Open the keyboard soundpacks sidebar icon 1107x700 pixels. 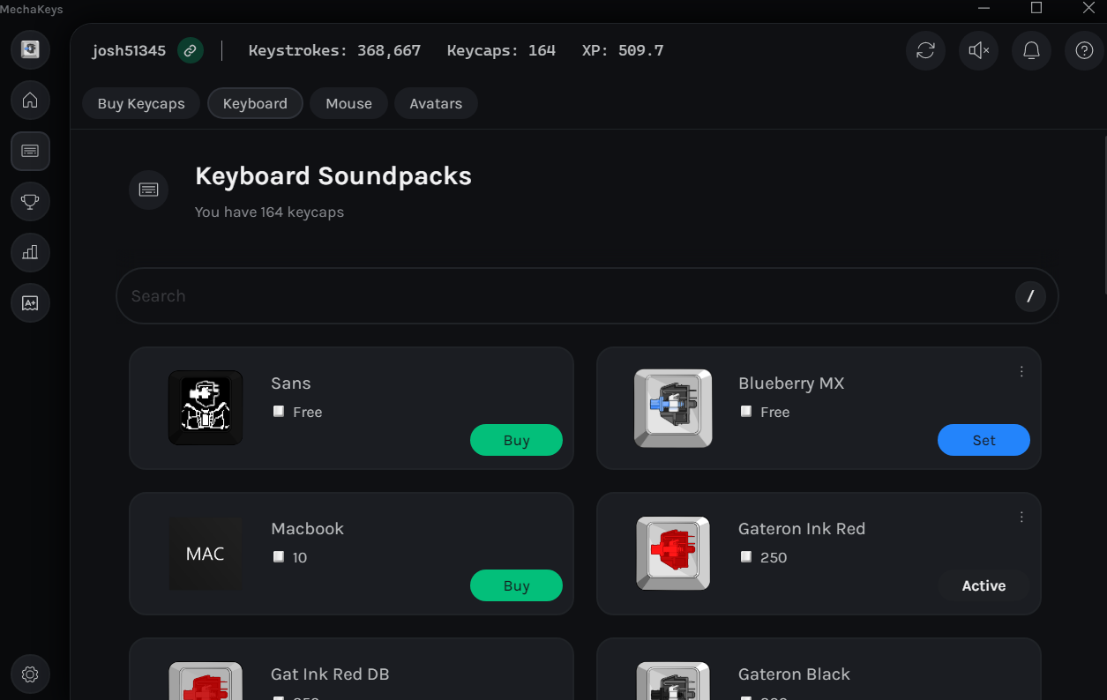pyautogui.click(x=30, y=152)
